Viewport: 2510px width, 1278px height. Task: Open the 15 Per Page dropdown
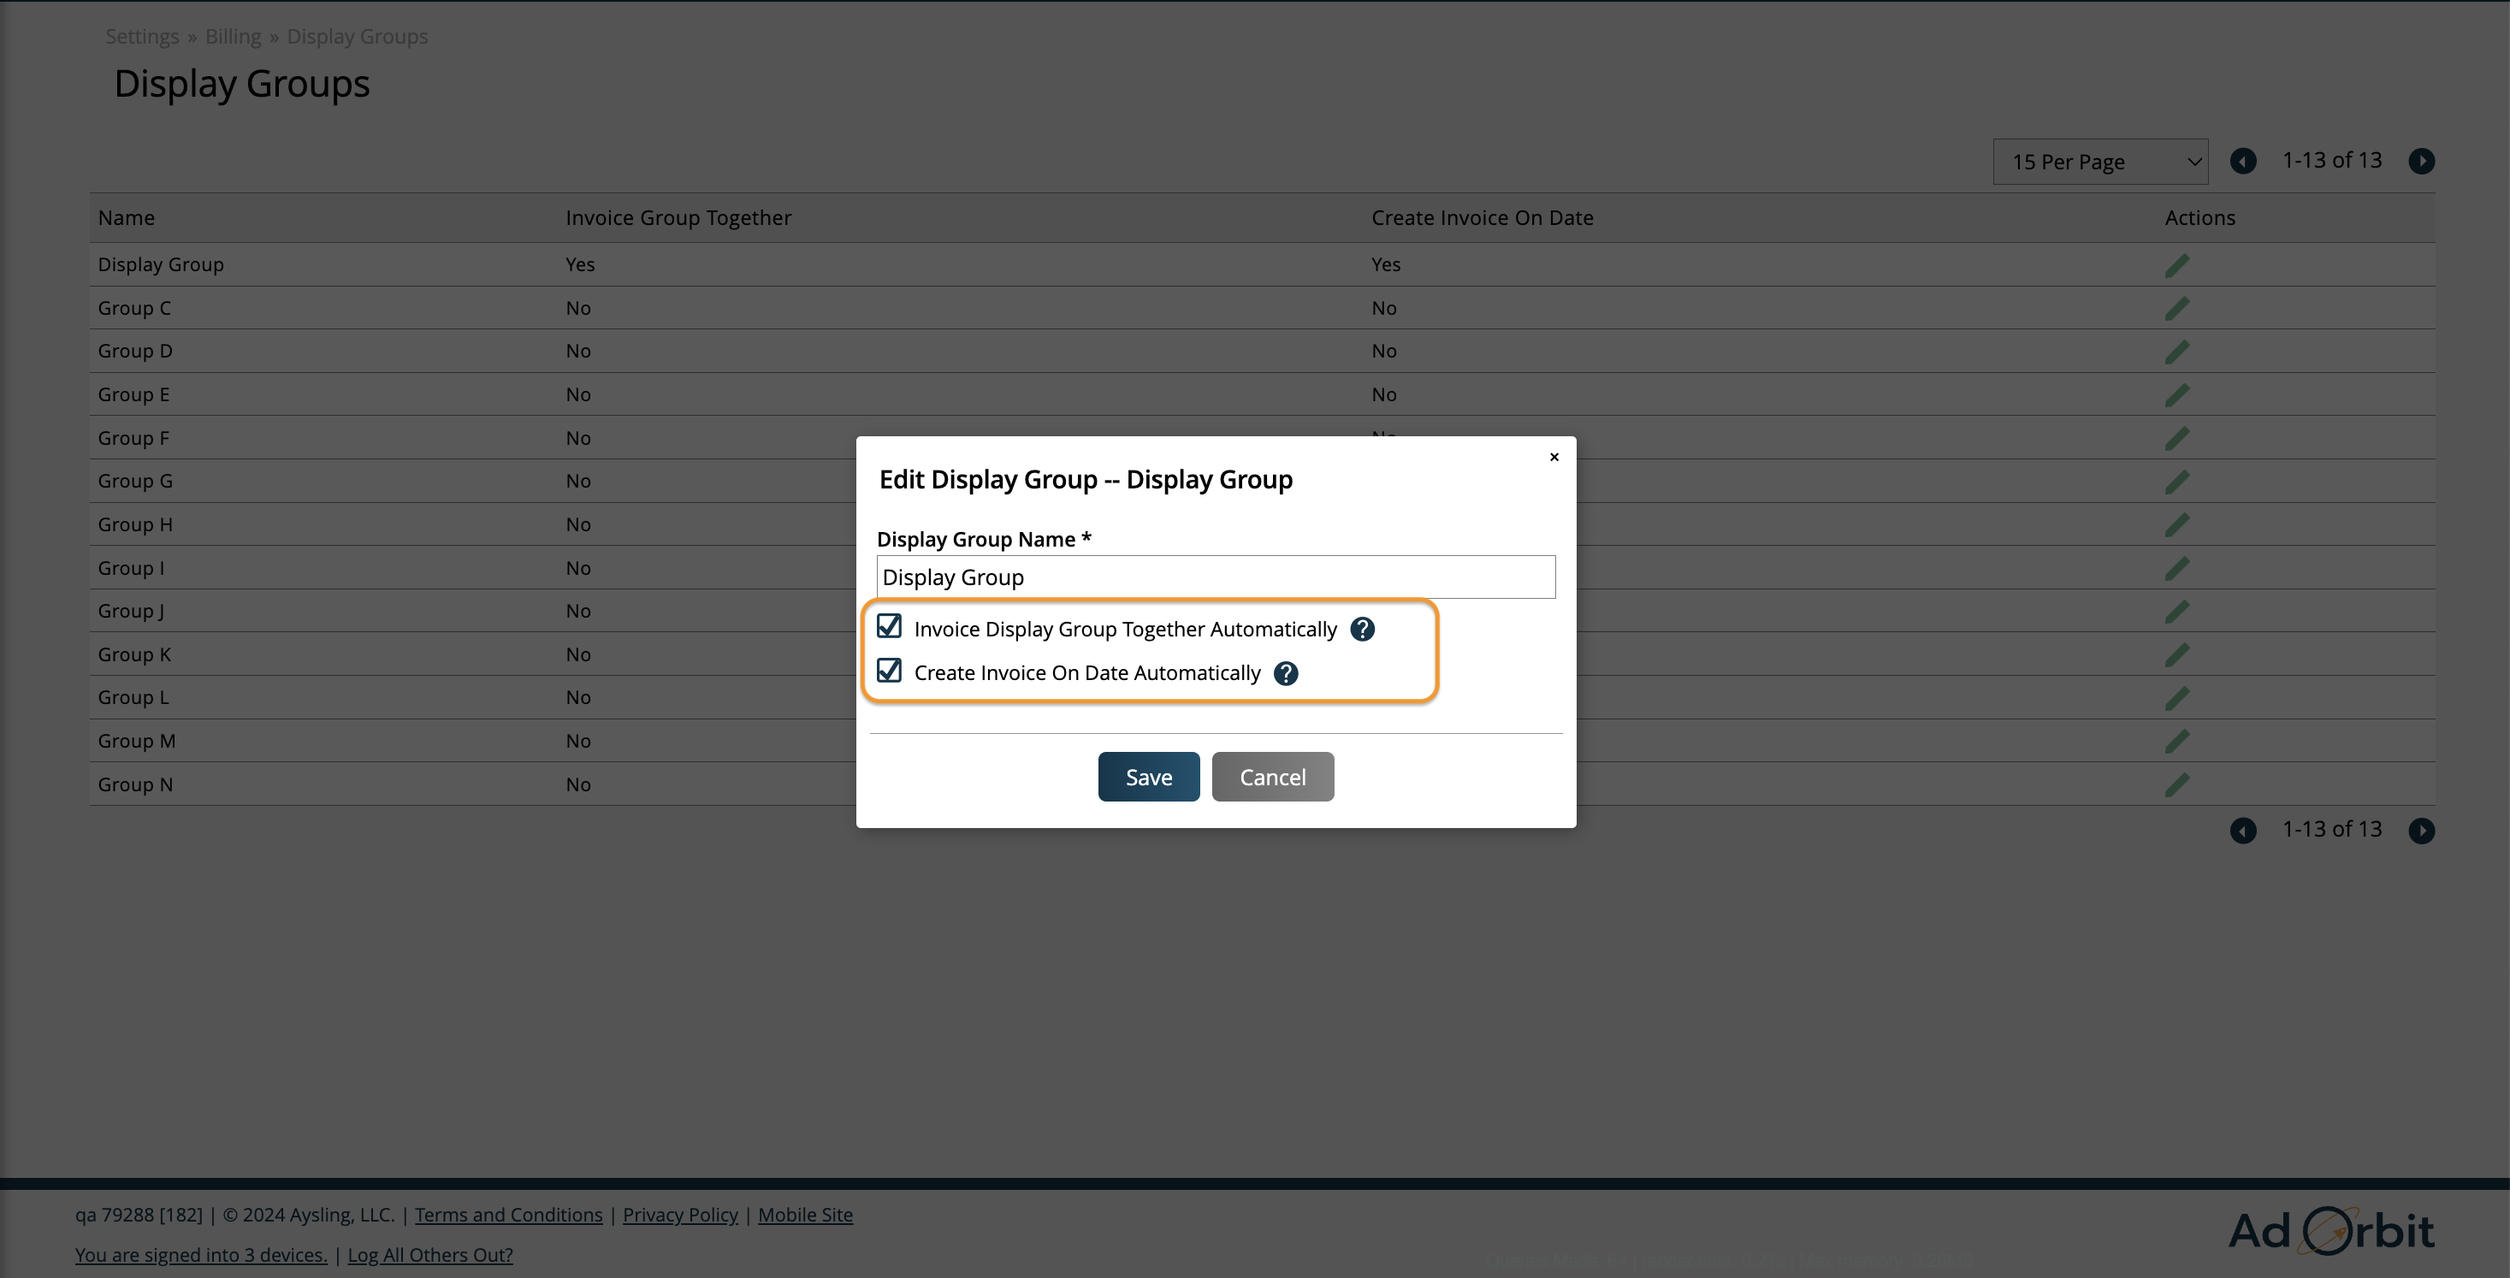[x=2099, y=161]
